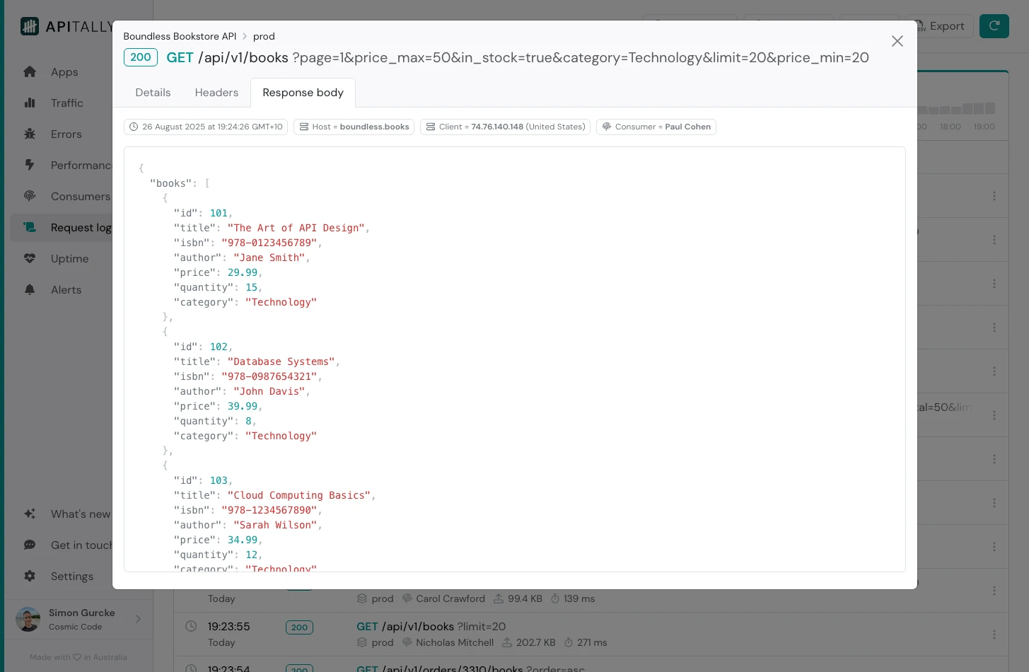Open the three-dot menu for Carol Crawford request

coord(994,591)
